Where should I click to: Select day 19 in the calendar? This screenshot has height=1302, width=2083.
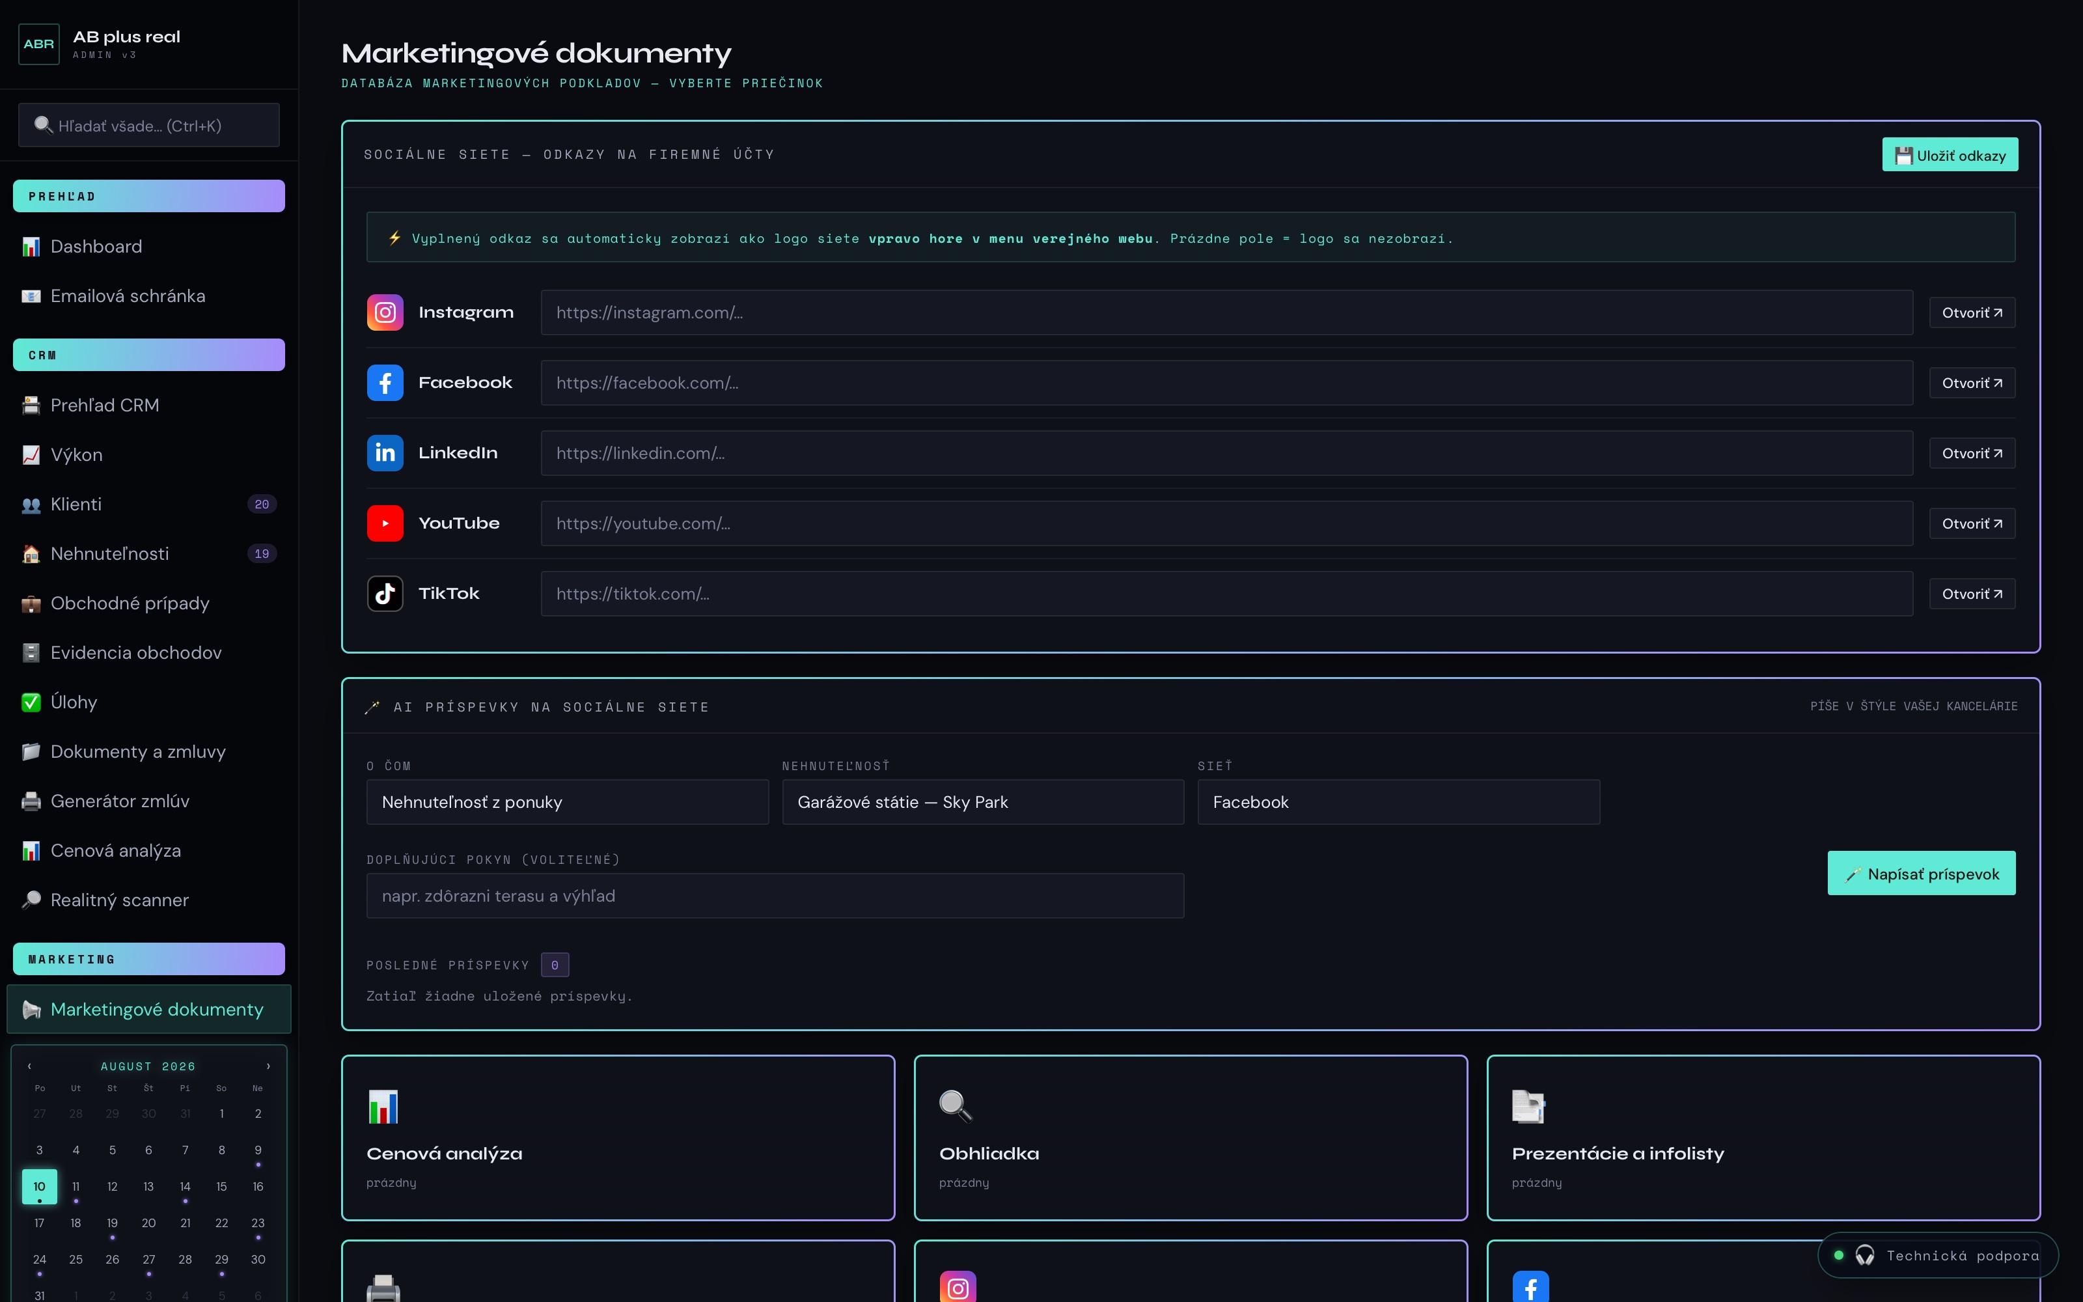[112, 1224]
